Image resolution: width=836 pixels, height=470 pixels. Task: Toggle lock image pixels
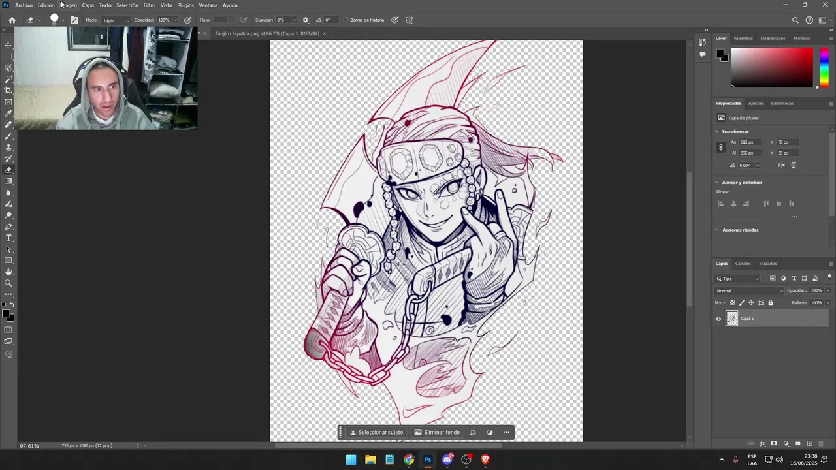pyautogui.click(x=741, y=302)
